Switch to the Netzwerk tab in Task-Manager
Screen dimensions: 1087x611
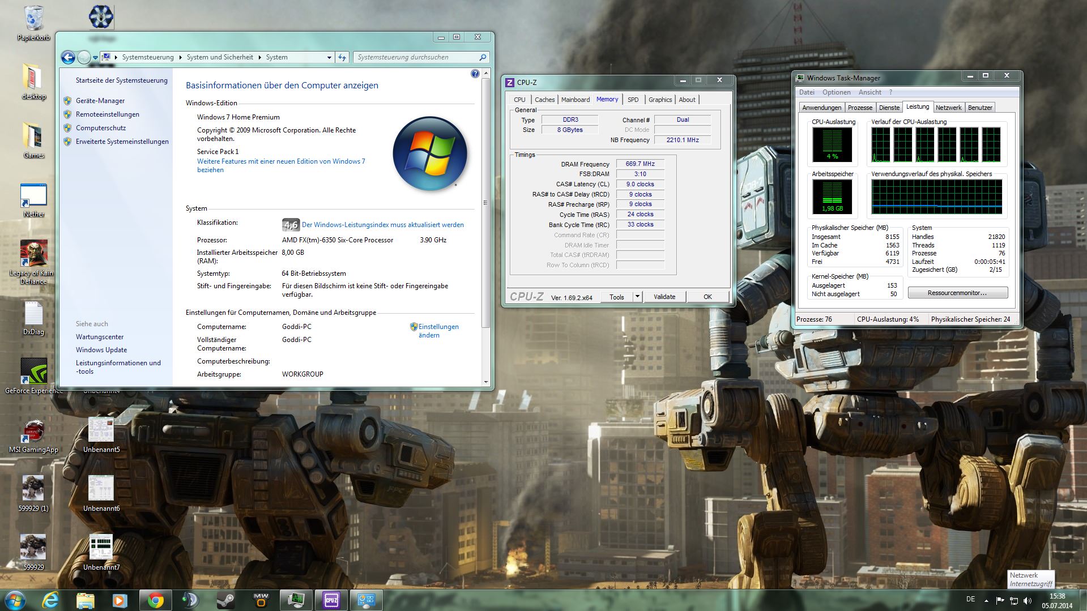pyautogui.click(x=948, y=108)
